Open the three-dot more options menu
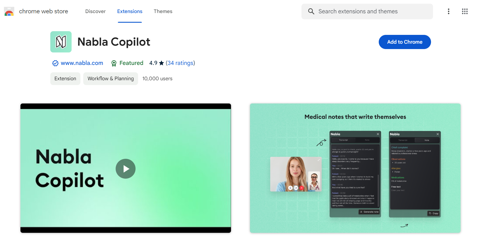 [x=449, y=11]
